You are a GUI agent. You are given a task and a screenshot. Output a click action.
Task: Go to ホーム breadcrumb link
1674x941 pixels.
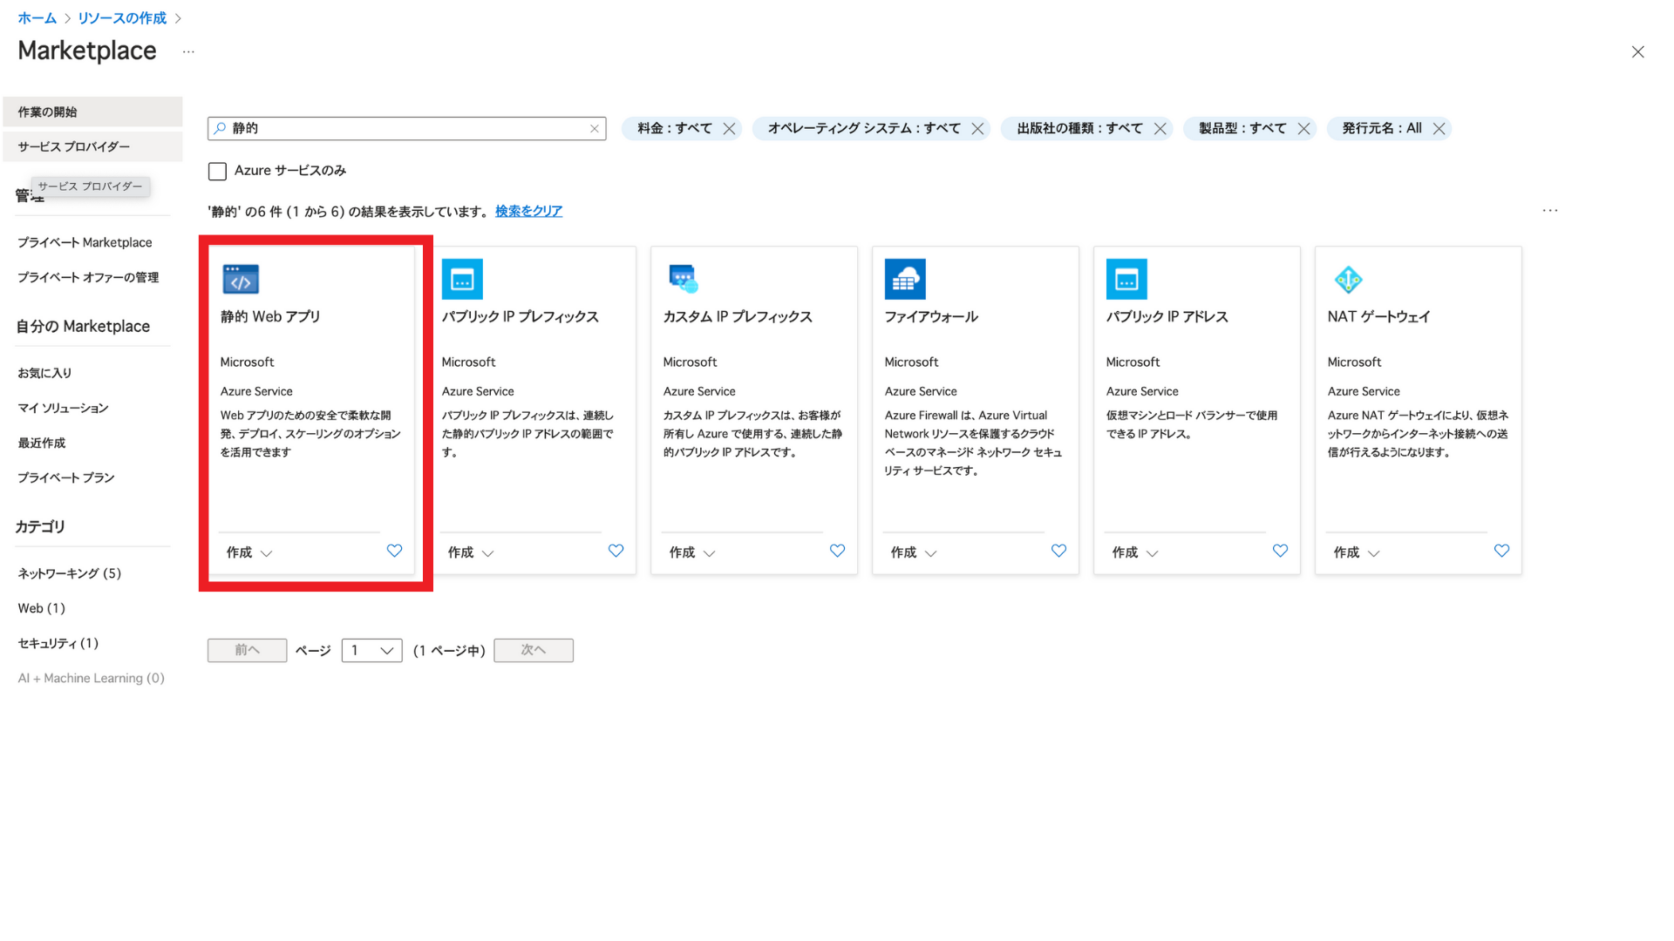pos(37,18)
